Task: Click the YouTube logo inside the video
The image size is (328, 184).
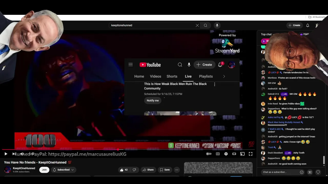Action: tap(150, 65)
